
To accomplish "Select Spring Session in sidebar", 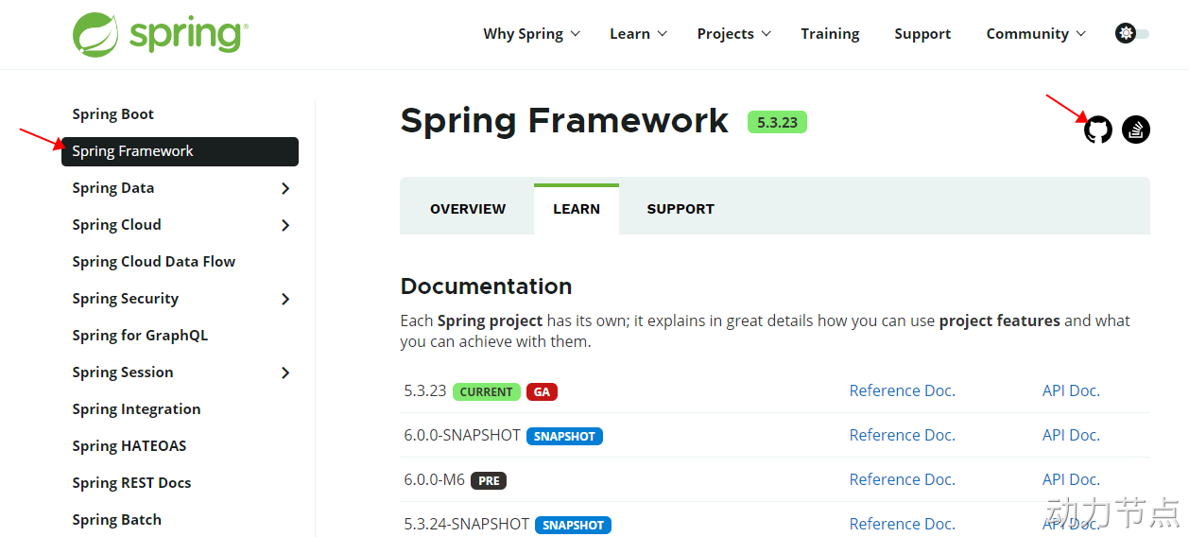I will (123, 372).
